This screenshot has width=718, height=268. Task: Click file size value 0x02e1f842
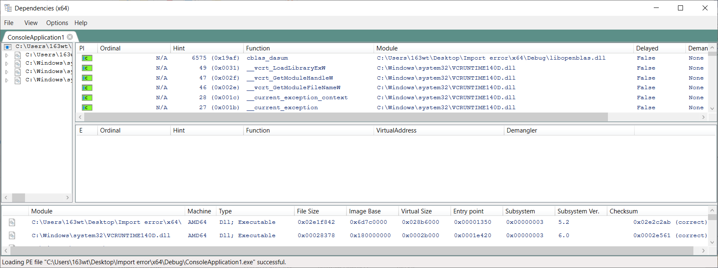click(316, 222)
